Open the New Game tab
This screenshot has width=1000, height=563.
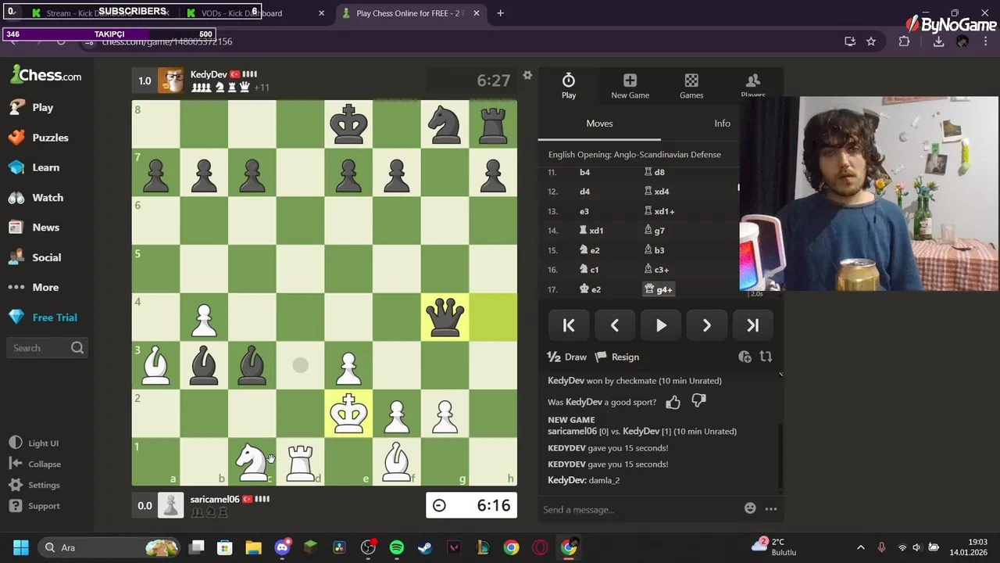[630, 85]
